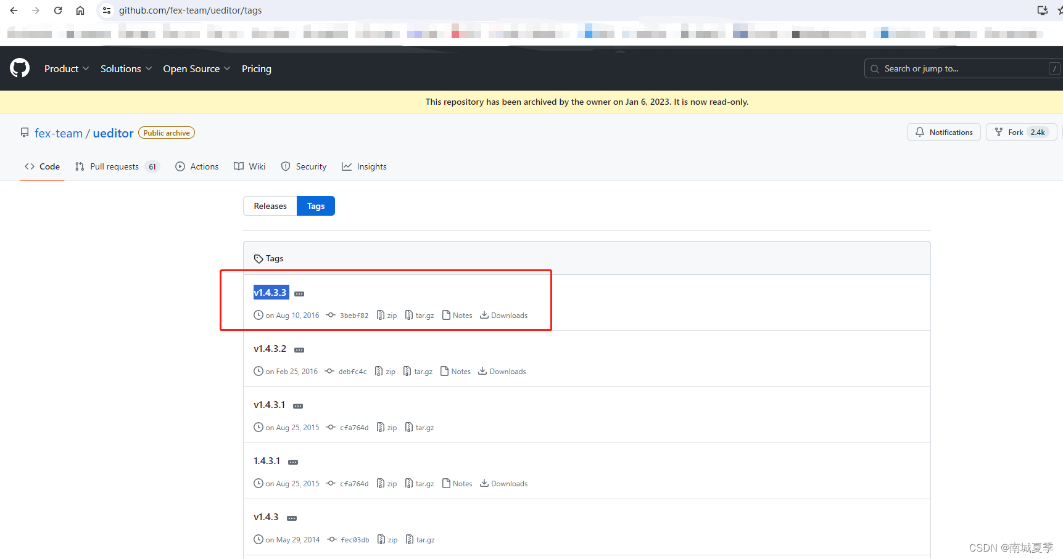This screenshot has width=1063, height=559.
Task: Click the Pull requests counter 61
Action: [152, 166]
